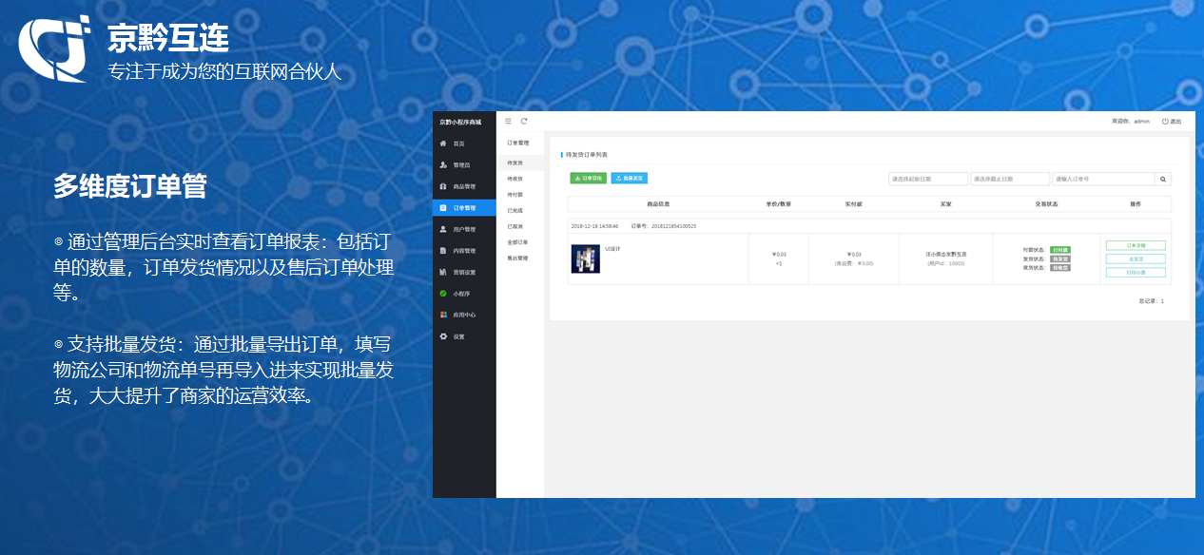The width and height of the screenshot is (1204, 555).
Task: Click the 单价/数量 column header
Action: coord(779,204)
